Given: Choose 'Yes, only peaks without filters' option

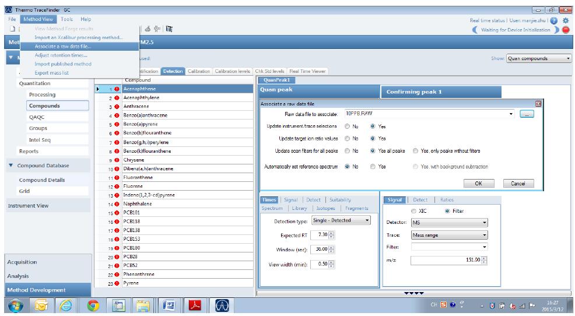Looking at the screenshot, I should click(416, 150).
